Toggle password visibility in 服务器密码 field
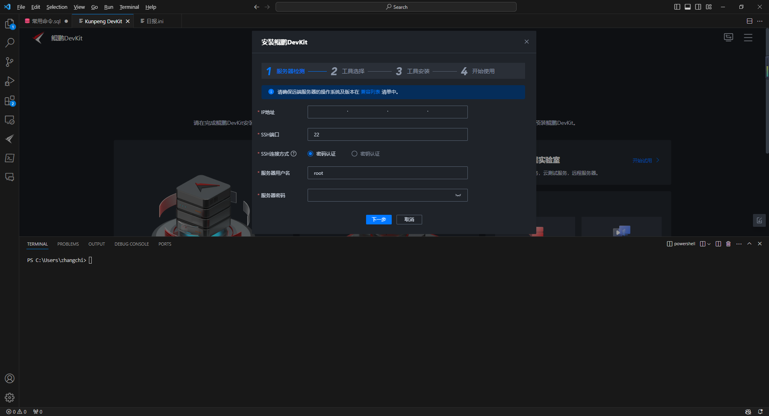 458,195
